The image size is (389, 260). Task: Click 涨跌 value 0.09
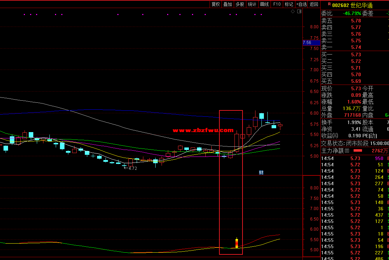click(x=356, y=95)
